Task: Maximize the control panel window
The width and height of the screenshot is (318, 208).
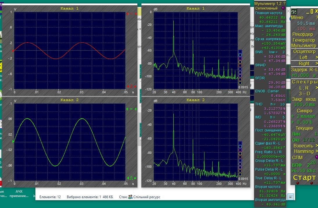Action: tap(312, 12)
